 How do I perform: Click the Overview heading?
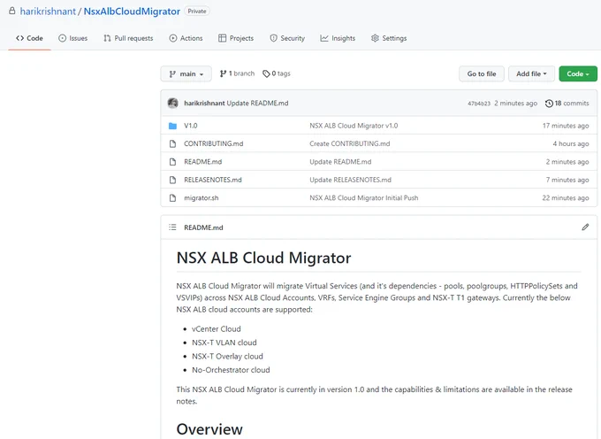(209, 429)
